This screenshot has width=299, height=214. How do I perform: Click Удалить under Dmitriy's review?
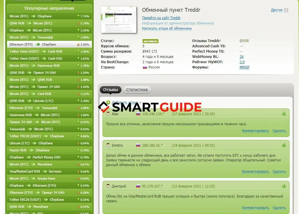pyautogui.click(x=279, y=172)
